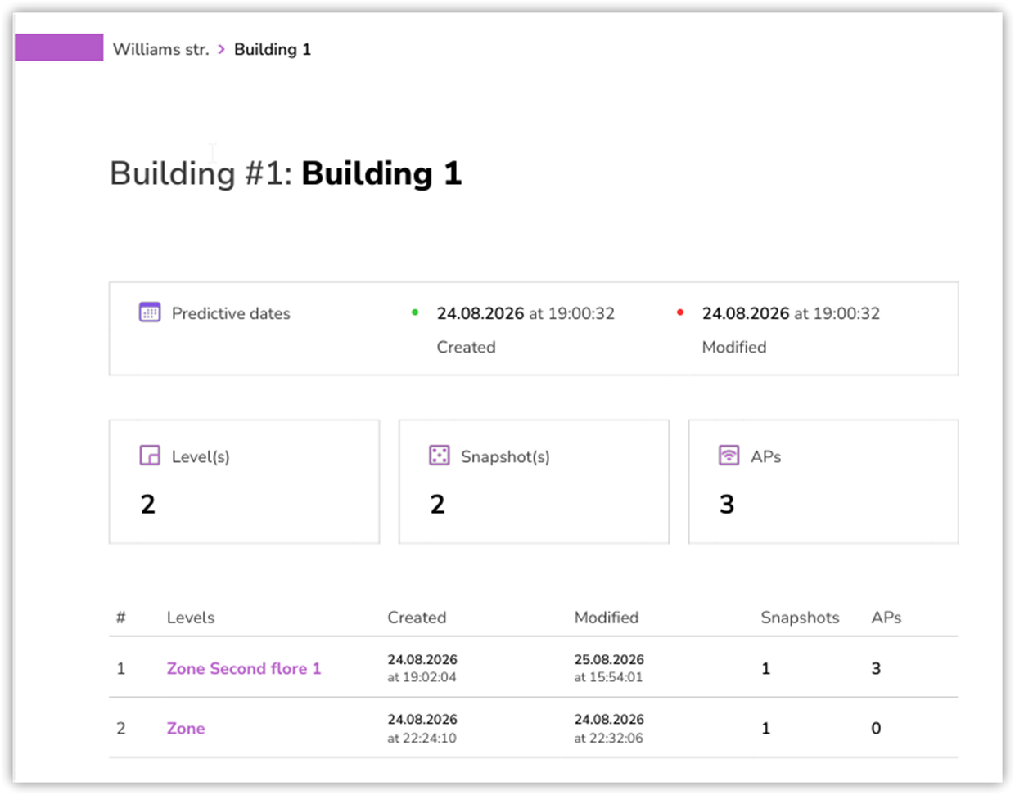1015x795 pixels.
Task: Click created date at 22:24:10 in Zone row
Action: [x=422, y=728]
